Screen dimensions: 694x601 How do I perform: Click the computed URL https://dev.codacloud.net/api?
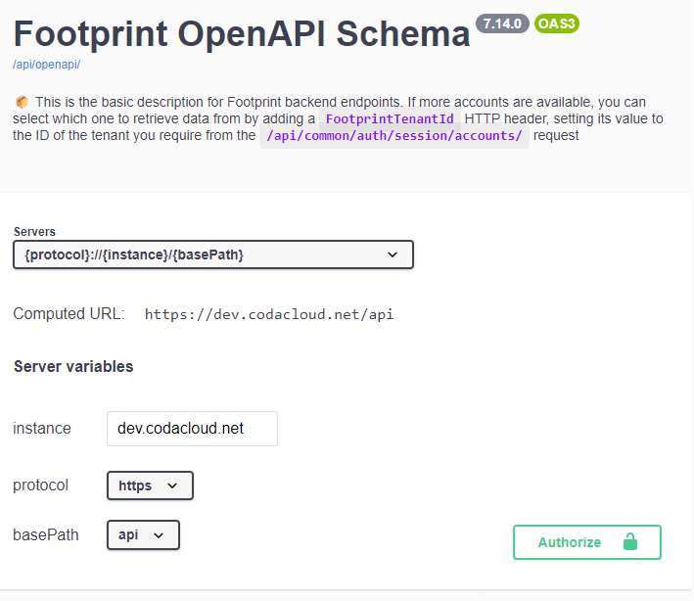(269, 314)
